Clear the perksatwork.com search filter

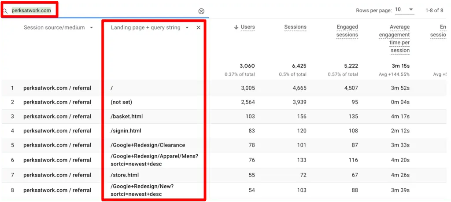tap(201, 11)
